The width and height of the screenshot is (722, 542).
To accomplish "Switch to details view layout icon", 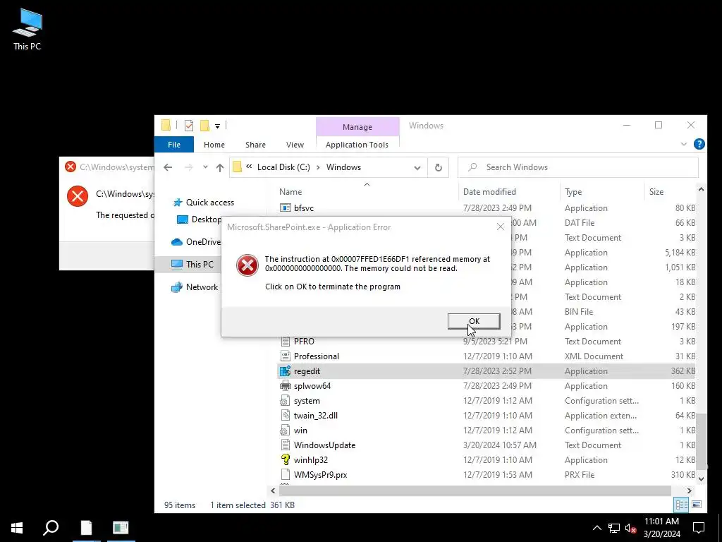I will click(681, 505).
